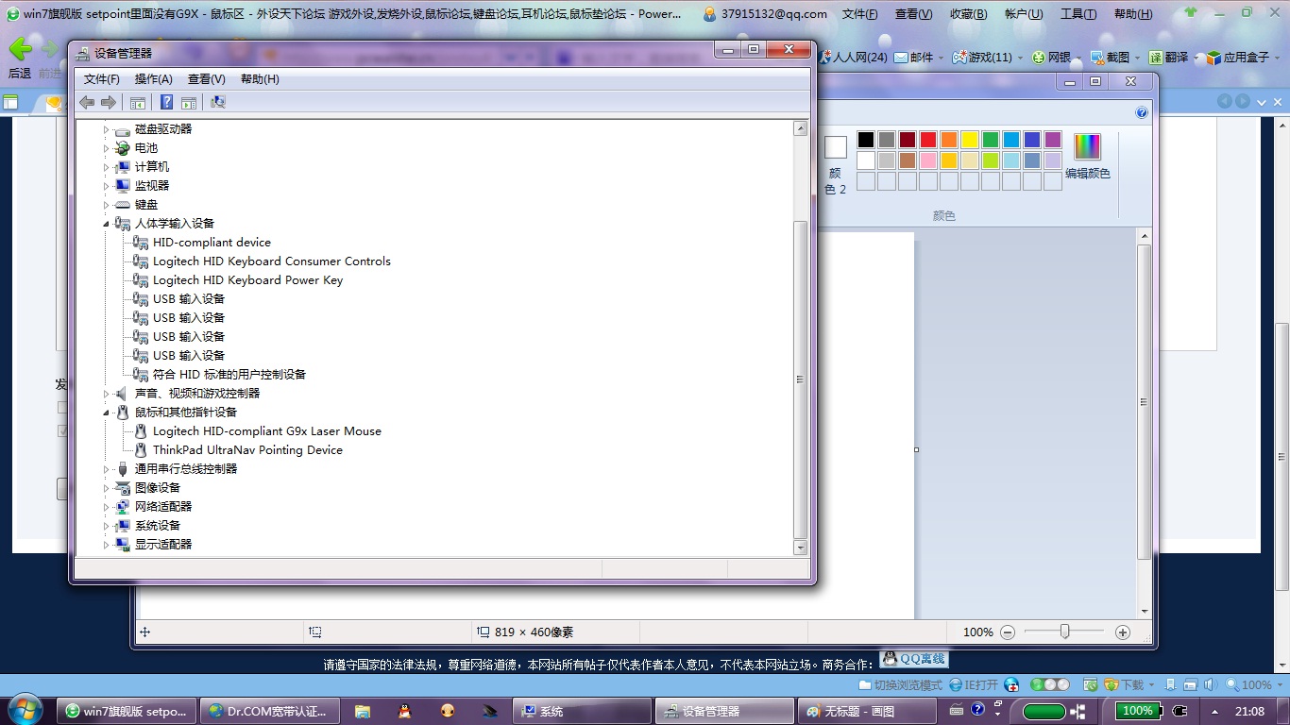Click the Forward arrow in Device Manager toolbar

[x=109, y=102]
